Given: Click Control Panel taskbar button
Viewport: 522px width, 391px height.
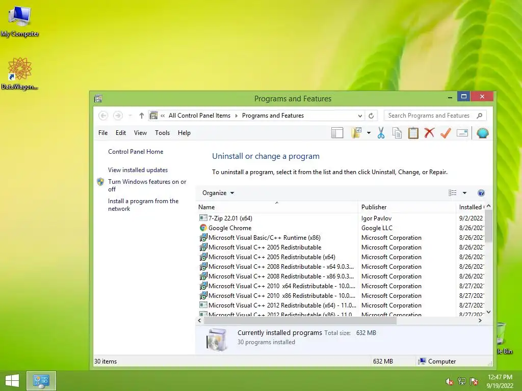Looking at the screenshot, I should coord(41,381).
